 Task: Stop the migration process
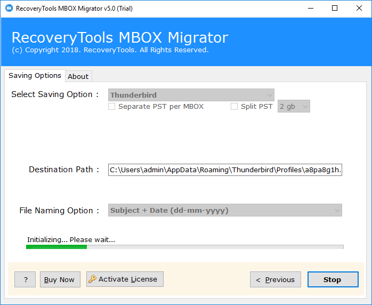point(333,279)
